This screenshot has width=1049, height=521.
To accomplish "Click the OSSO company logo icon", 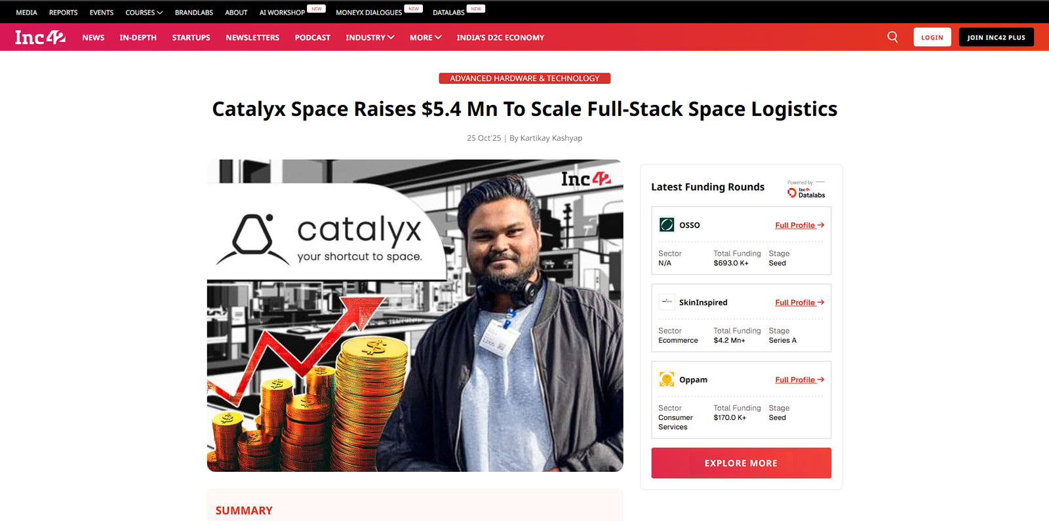I will (667, 225).
